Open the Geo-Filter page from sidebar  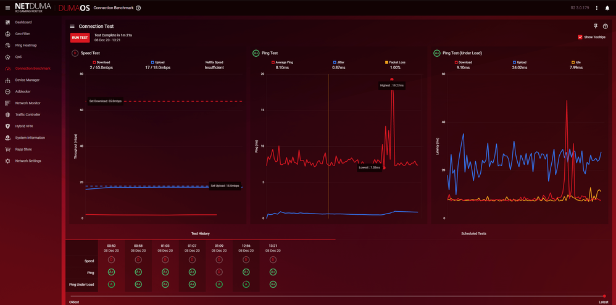23,33
